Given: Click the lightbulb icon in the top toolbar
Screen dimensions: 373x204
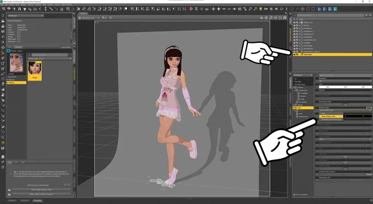Looking at the screenshot, I should coord(126,9).
